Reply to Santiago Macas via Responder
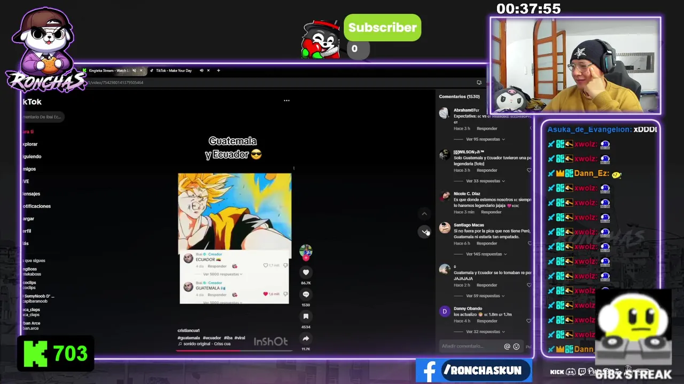This screenshot has width=684, height=384. 487,243
